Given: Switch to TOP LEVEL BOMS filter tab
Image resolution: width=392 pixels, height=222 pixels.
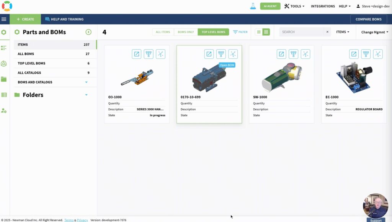Looking at the screenshot, I should [x=213, y=32].
